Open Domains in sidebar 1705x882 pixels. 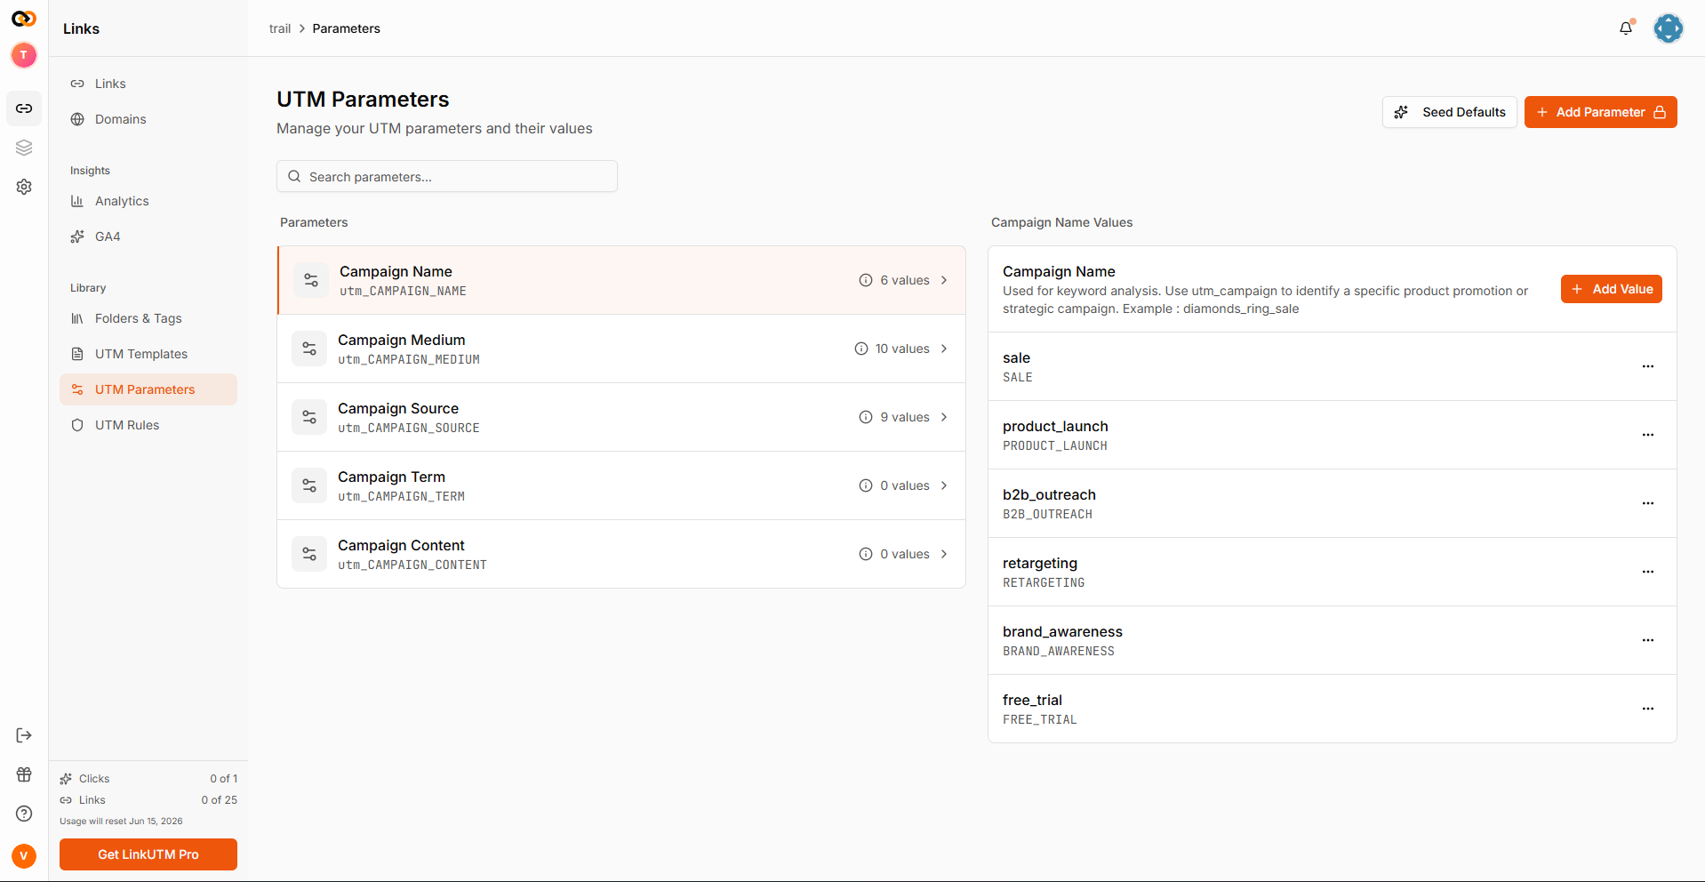(148, 119)
